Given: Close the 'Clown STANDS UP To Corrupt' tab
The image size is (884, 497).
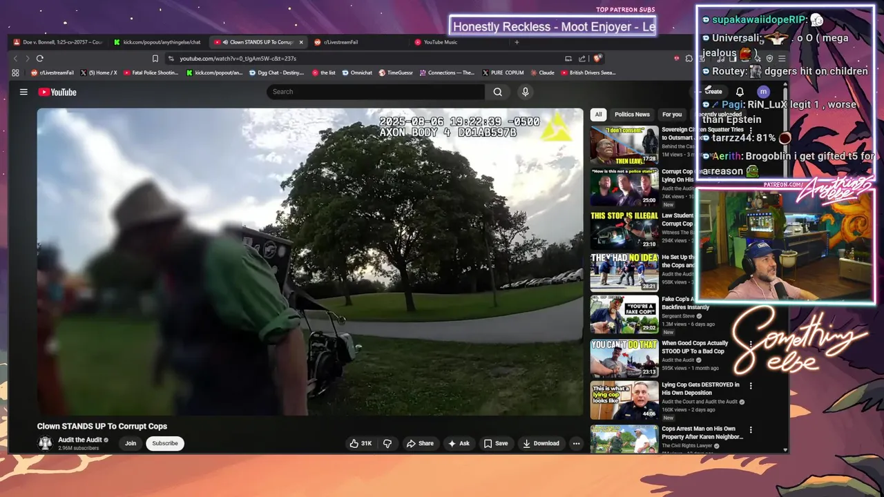Looking at the screenshot, I should pos(301,42).
